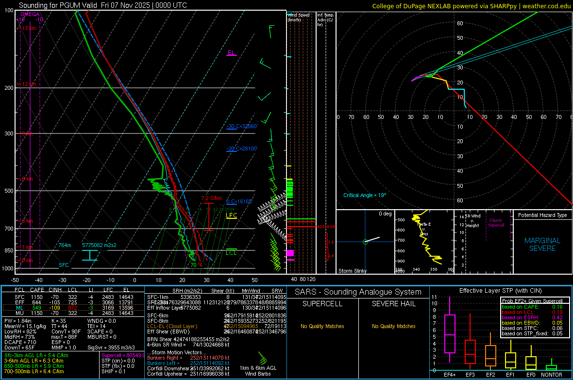Click the SUPERCELL column heading
The width and height of the screenshot is (573, 380).
(x=322, y=304)
